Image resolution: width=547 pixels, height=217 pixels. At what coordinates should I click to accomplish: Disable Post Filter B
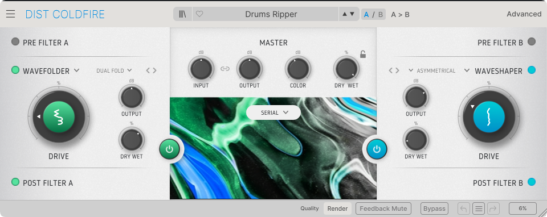point(531,182)
